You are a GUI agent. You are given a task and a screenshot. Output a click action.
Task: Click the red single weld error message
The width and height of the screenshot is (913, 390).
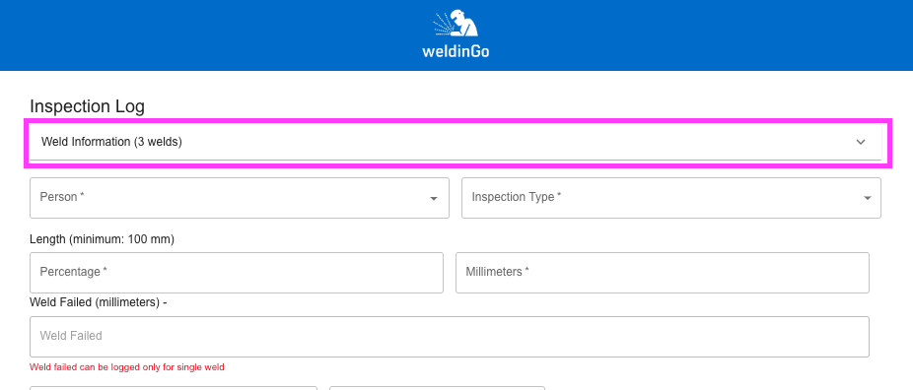pos(127,367)
